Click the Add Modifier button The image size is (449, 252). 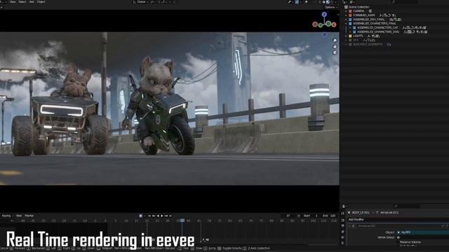(x=398, y=219)
